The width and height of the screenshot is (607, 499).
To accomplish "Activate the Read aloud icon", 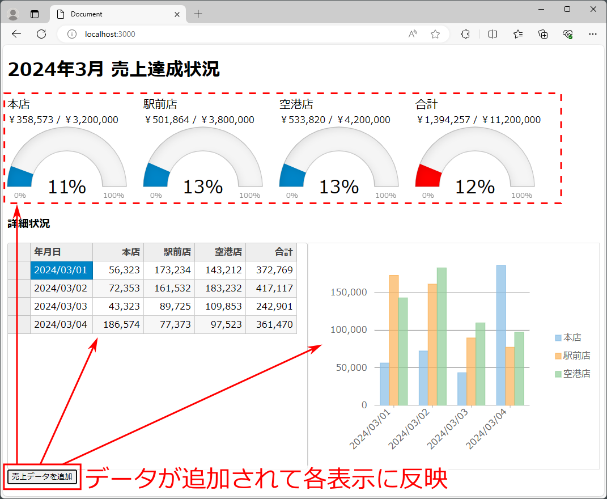I will [413, 34].
